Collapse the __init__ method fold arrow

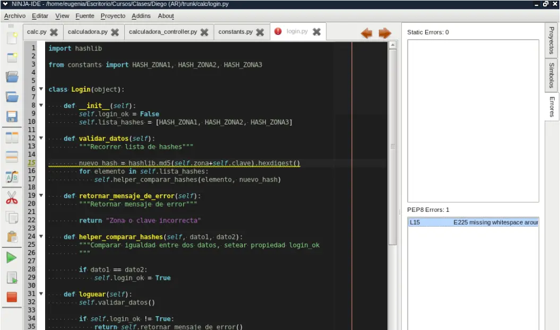(x=41, y=105)
